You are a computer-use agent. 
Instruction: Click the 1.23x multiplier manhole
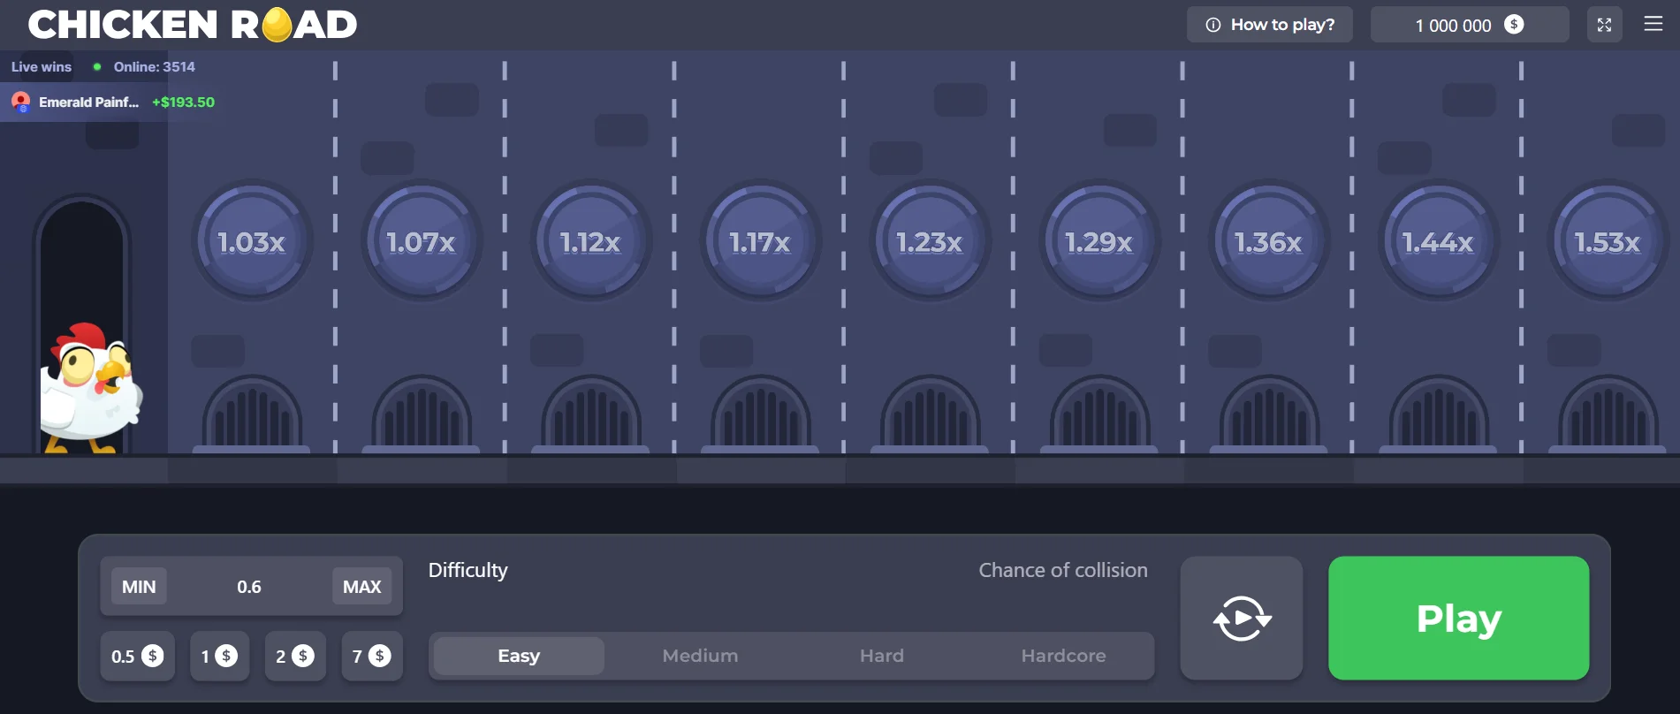click(x=930, y=241)
